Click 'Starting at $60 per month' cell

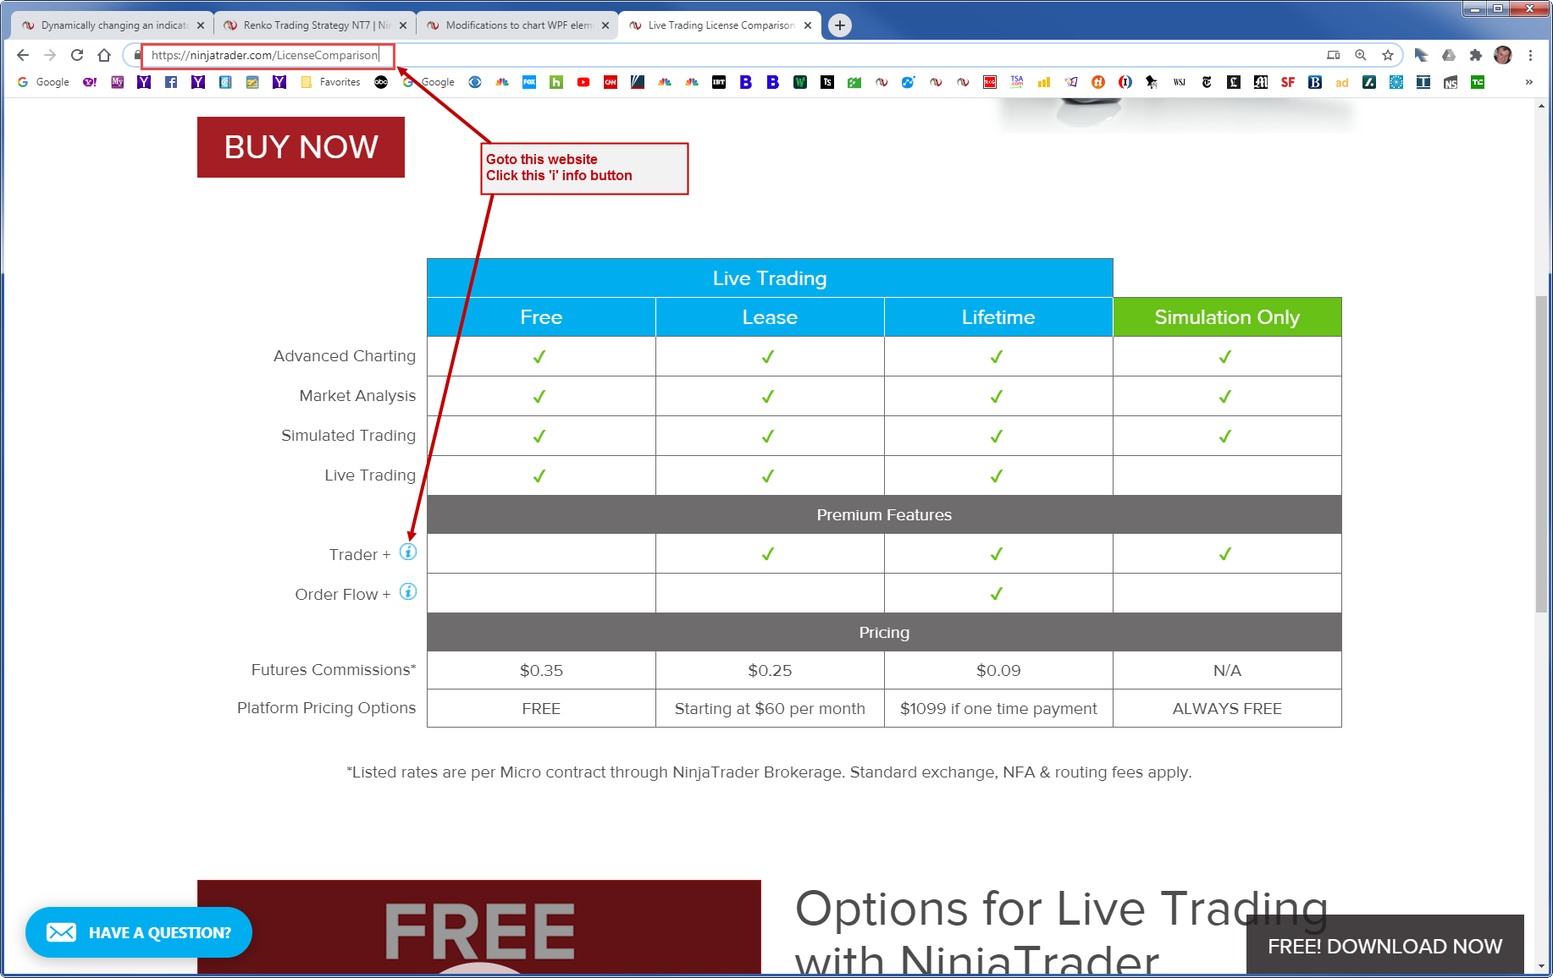click(x=770, y=709)
